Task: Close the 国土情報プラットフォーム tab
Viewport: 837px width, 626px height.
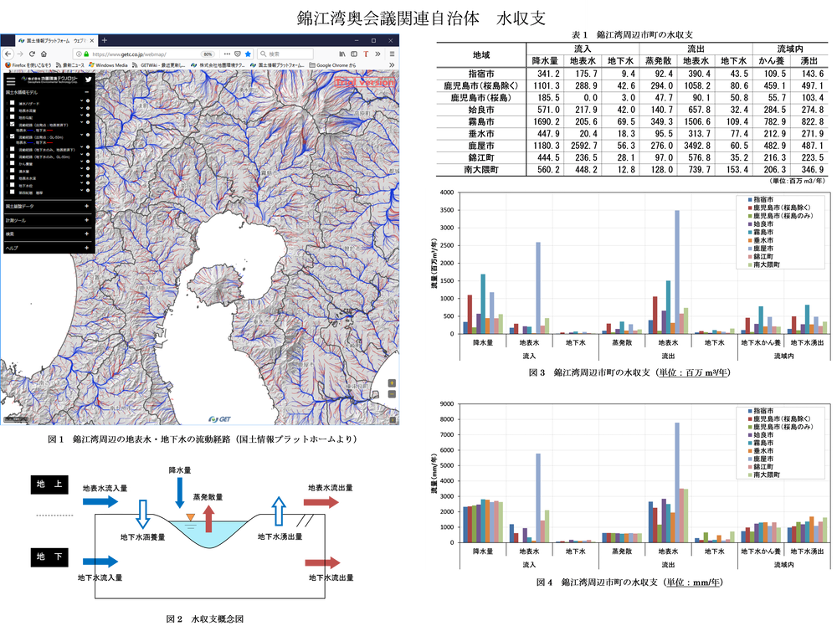Action: pyautogui.click(x=92, y=40)
